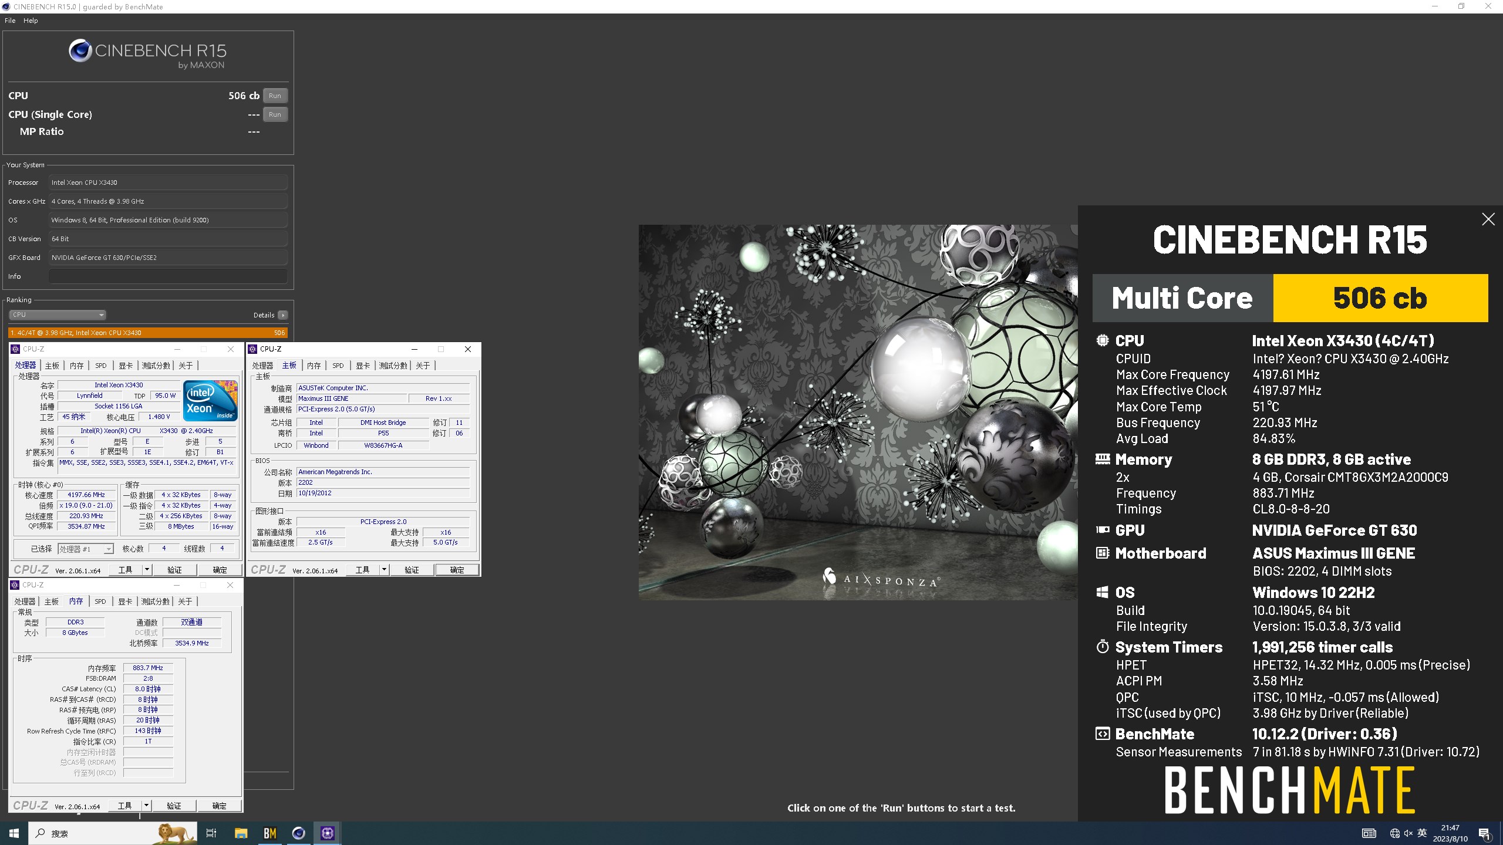Viewport: 1503px width, 845px height.
Task: Minimize the mainboard CPU-Z window
Action: click(x=414, y=349)
